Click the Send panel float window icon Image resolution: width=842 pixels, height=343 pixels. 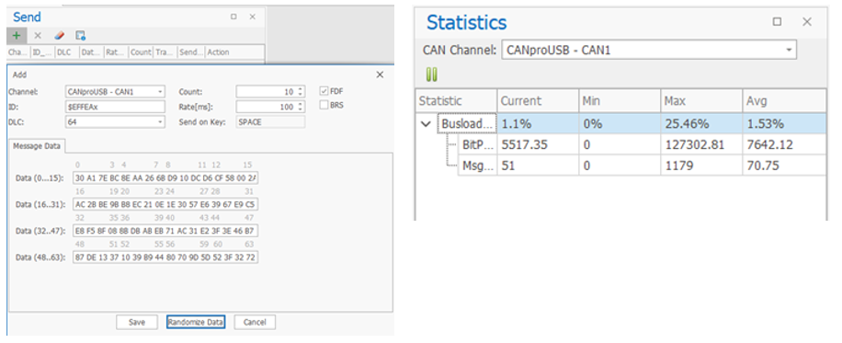point(233,17)
